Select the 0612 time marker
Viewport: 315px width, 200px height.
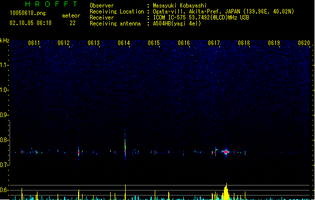pos(64,43)
